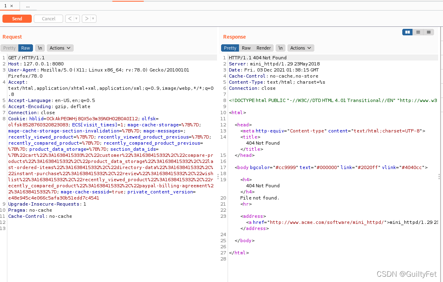Open the back history dropdown arrow
The image size is (443, 282).
[76, 19]
